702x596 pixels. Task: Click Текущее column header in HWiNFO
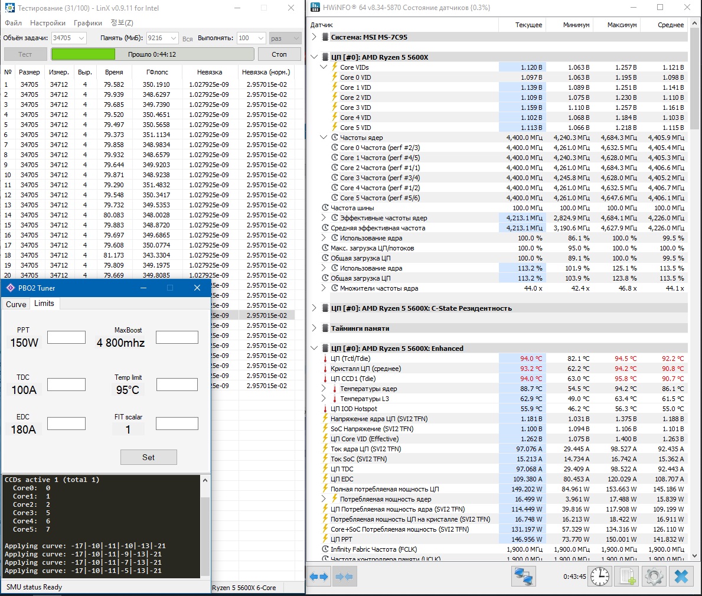(x=522, y=25)
